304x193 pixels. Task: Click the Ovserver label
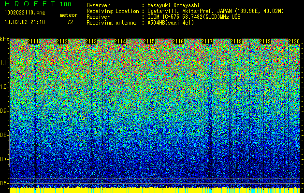pos(98,5)
